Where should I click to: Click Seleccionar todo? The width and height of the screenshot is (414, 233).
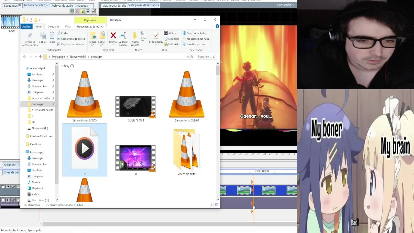pos(194,33)
